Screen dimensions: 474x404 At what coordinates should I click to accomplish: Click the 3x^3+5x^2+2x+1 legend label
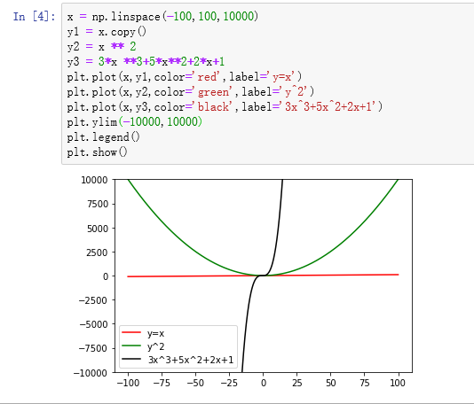tap(191, 360)
